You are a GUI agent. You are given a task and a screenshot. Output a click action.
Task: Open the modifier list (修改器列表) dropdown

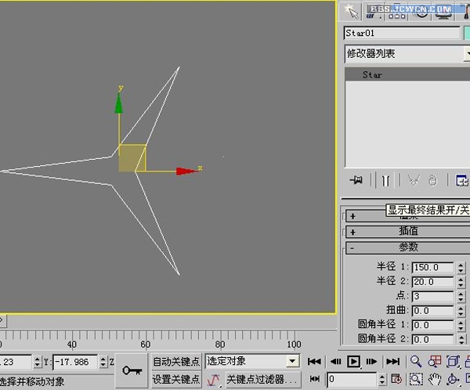(x=403, y=54)
